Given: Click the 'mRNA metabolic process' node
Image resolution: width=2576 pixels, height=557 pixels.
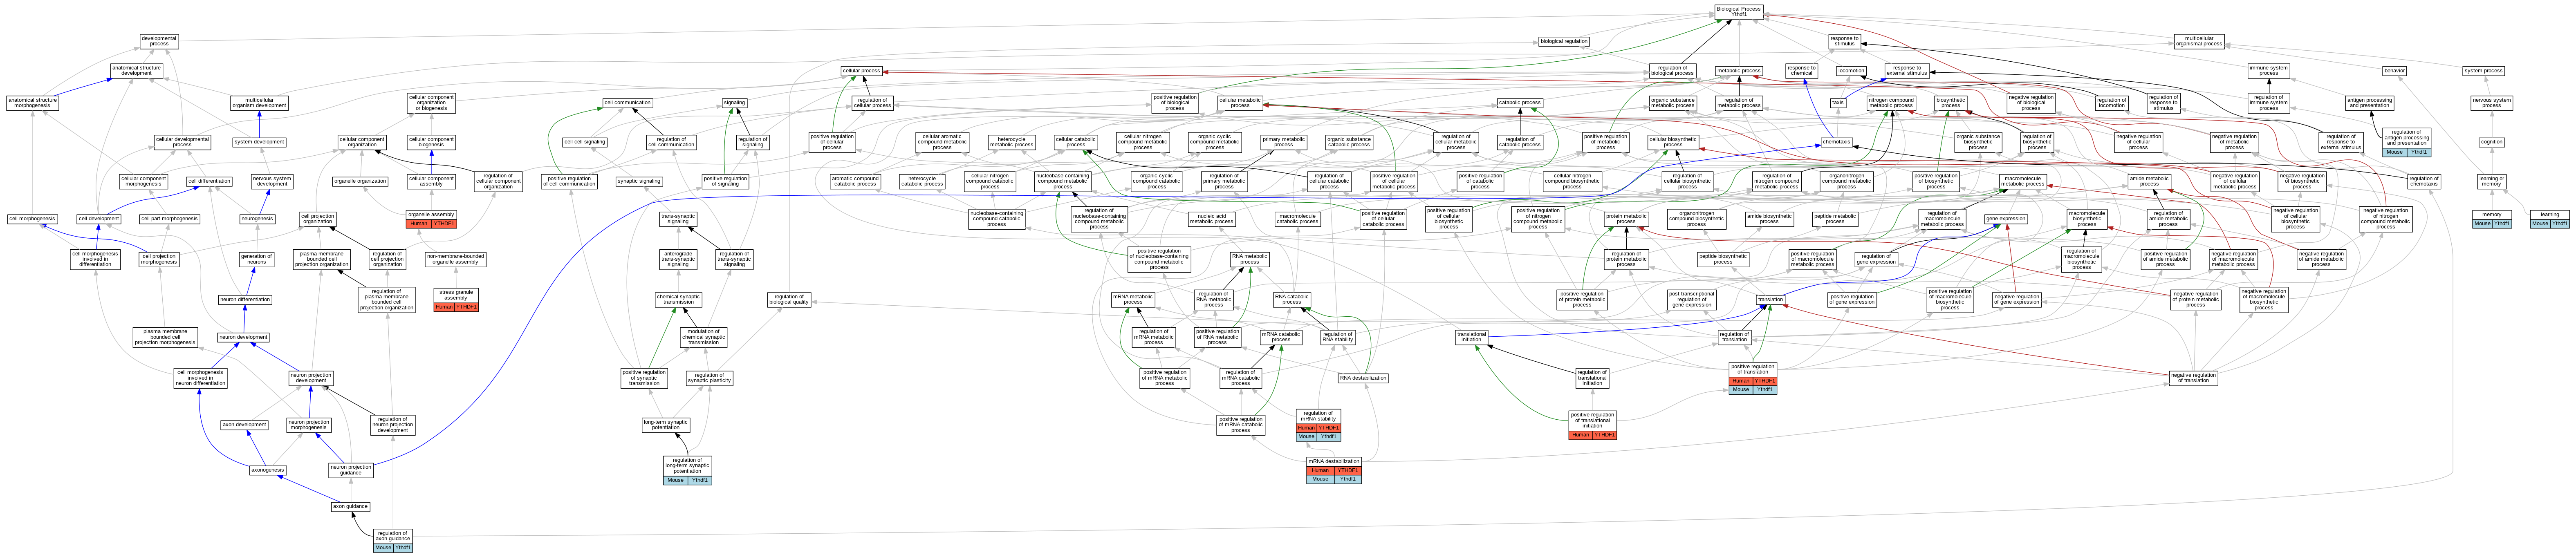Looking at the screenshot, I should tap(1133, 299).
